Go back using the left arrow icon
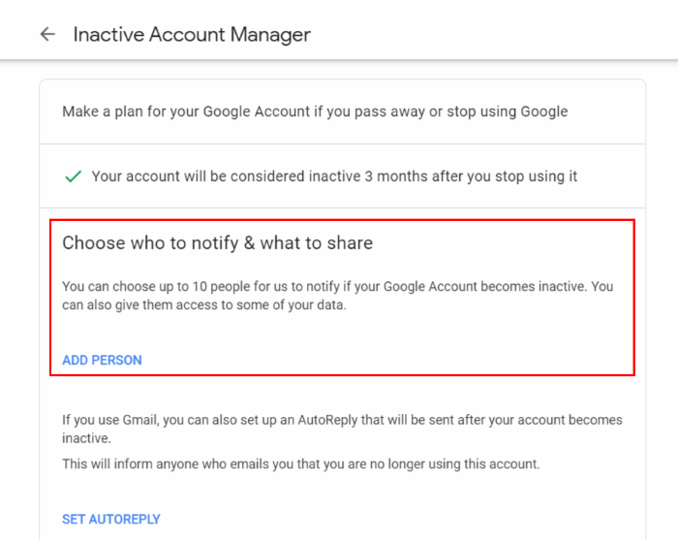Viewport: 678px width, 540px height. pos(47,34)
